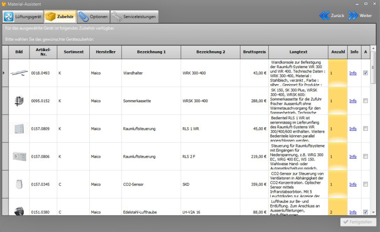Select article number 0157.0809

pyautogui.click(x=40, y=129)
